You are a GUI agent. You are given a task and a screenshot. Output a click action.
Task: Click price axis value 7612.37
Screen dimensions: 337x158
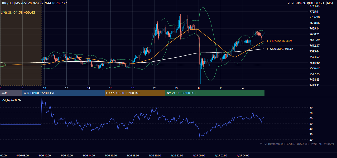[x=315, y=46]
